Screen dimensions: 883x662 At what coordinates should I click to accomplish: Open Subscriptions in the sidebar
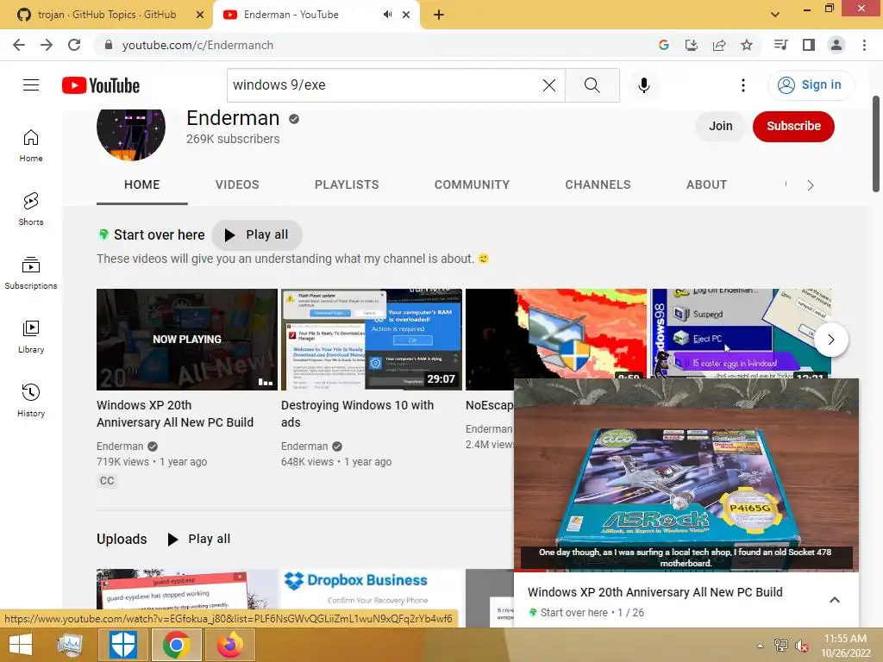(31, 272)
